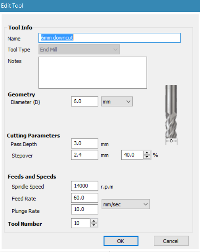Click inside the Notes text area

point(93,73)
